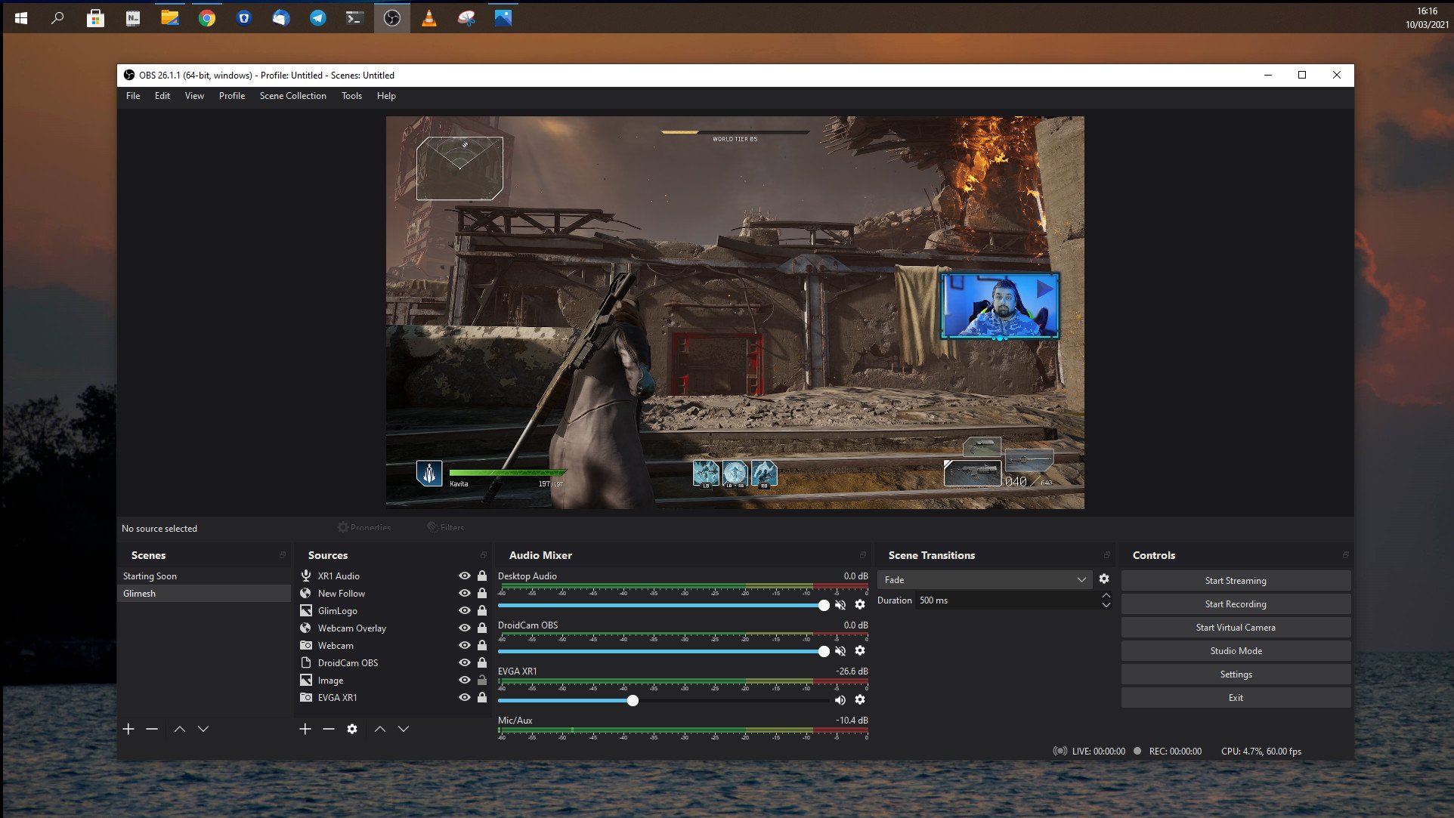This screenshot has height=818, width=1454.
Task: Open Audio Mixer settings for DroidCam OBS
Action: point(860,650)
